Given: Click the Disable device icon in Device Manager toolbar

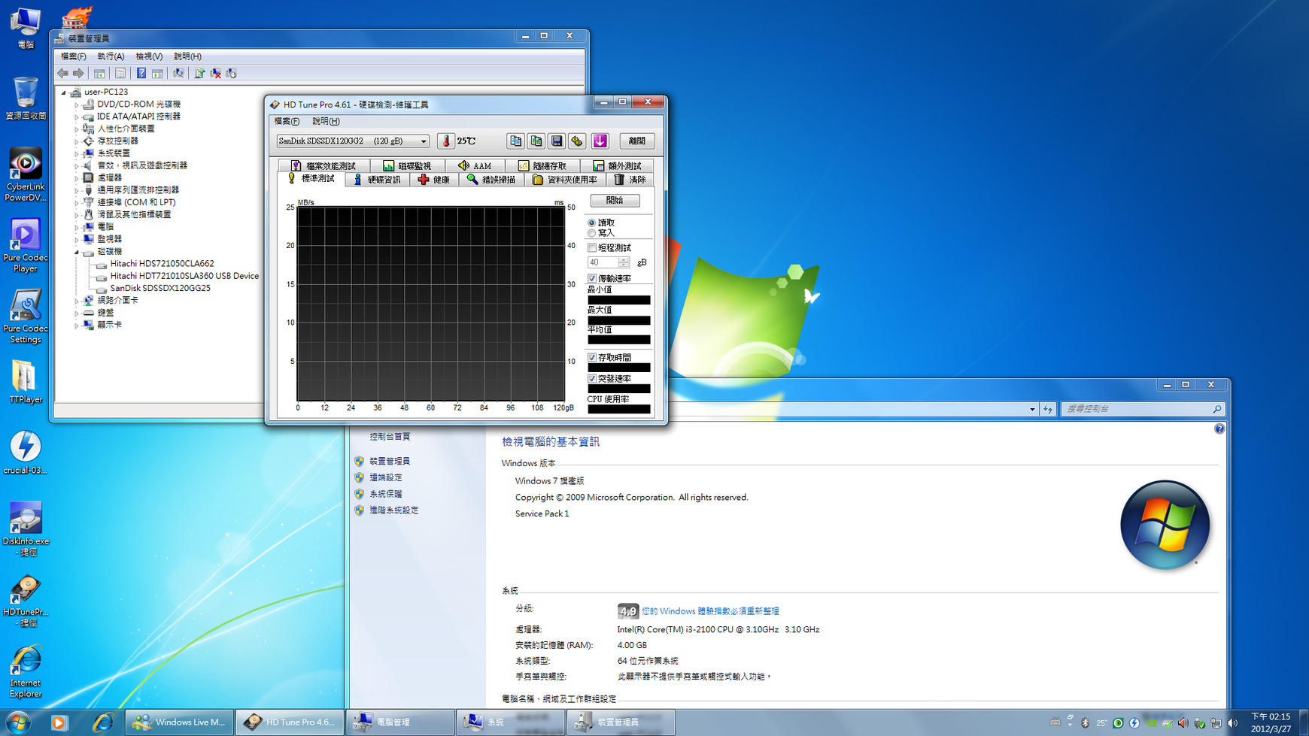Looking at the screenshot, I should pos(232,73).
